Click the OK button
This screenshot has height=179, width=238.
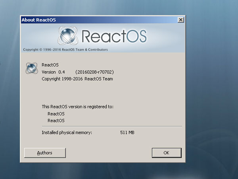[167, 153]
